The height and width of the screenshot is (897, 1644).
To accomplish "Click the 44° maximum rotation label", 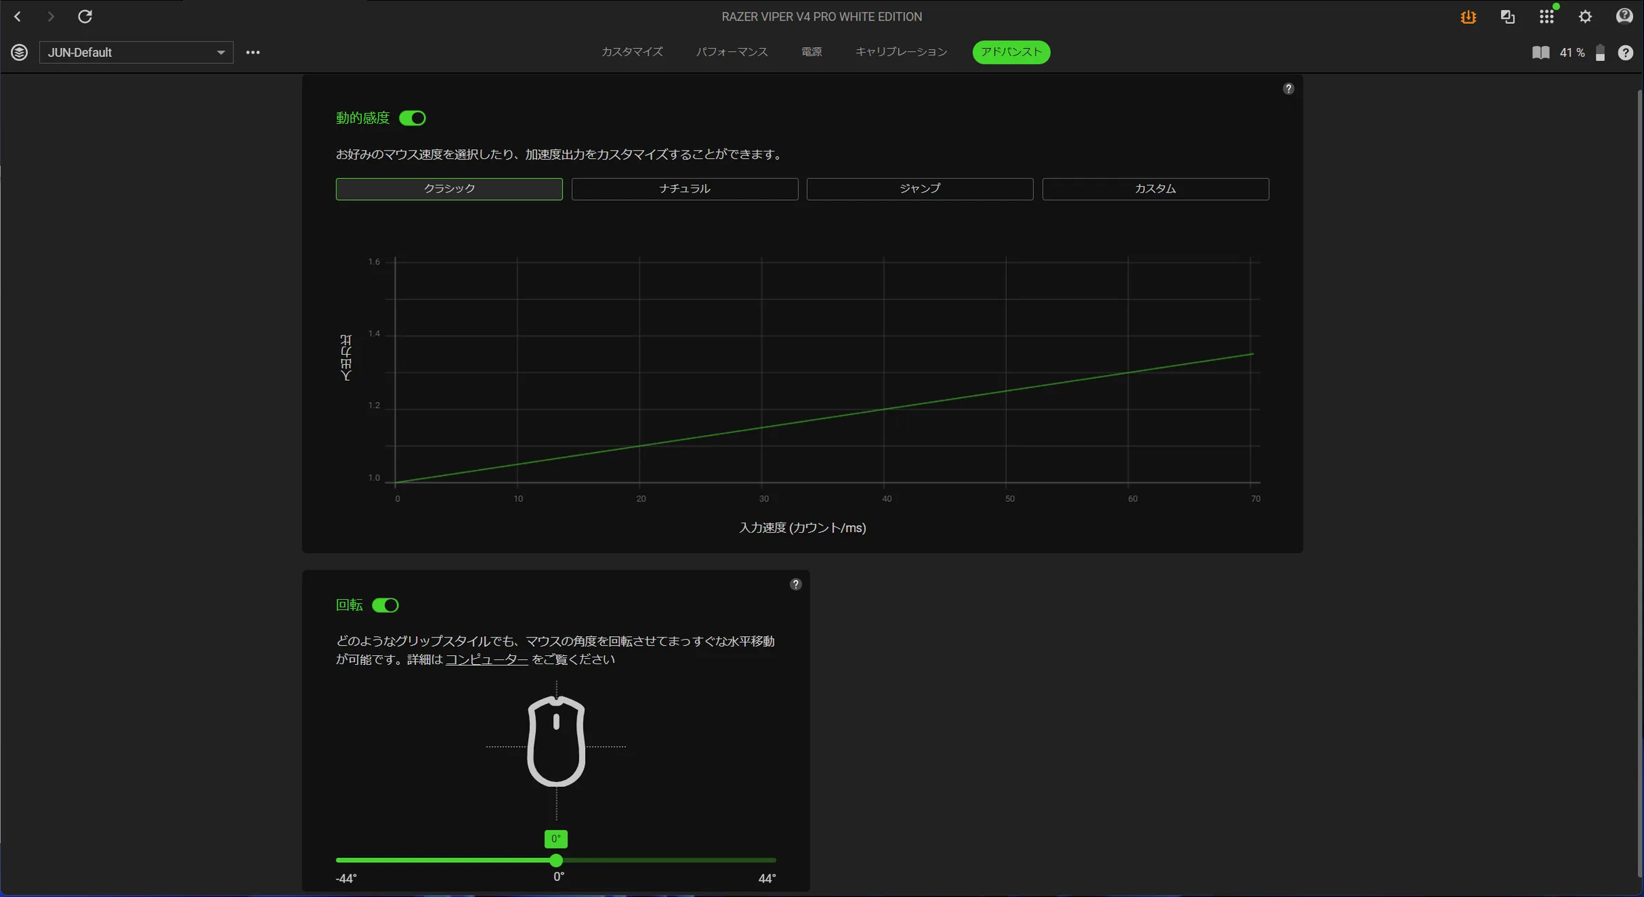I will [767, 879].
